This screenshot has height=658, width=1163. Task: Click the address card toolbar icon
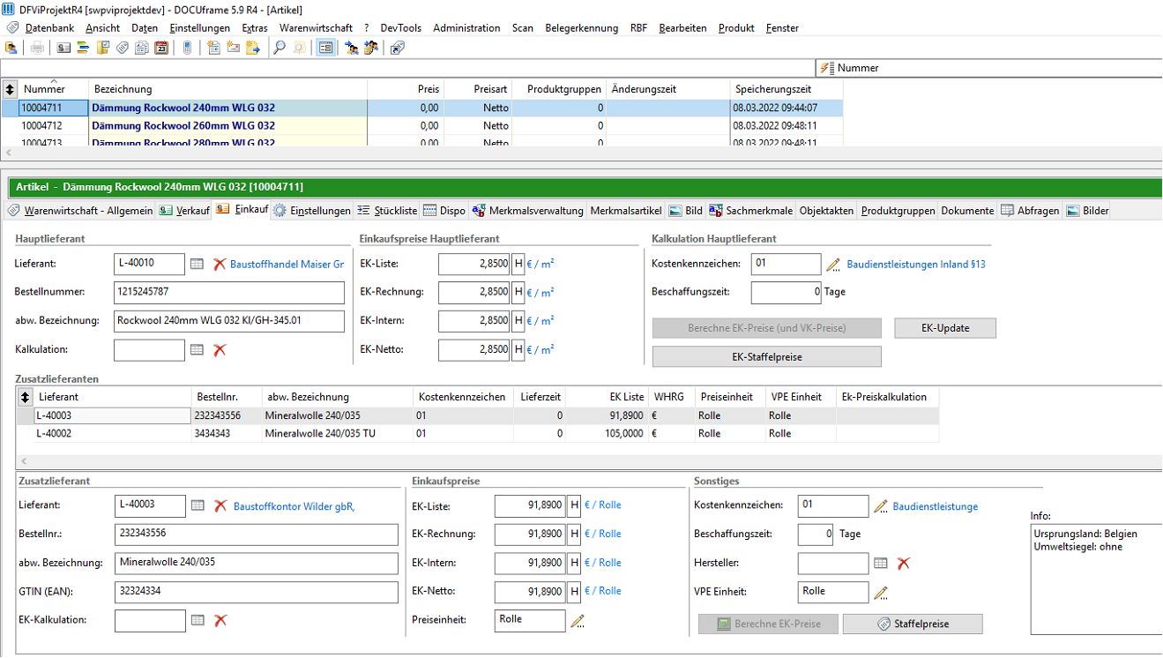(65, 48)
